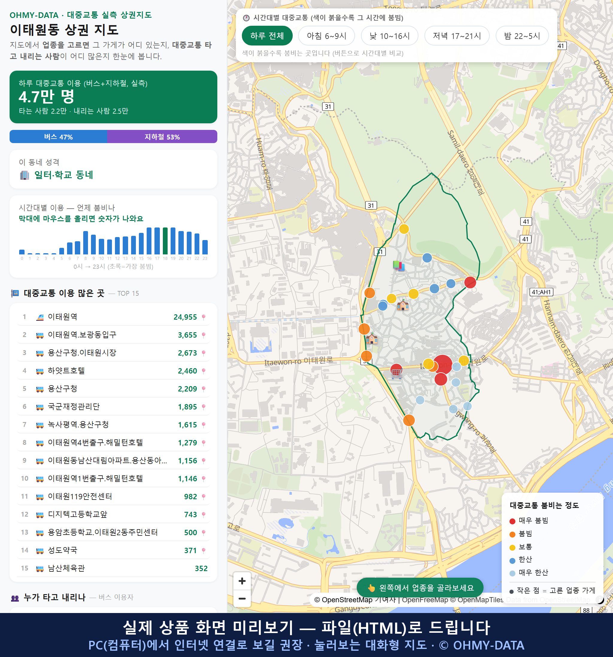Select the 이태원119안전센터 list row
Viewport: 613px width, 657px height.
[x=113, y=496]
